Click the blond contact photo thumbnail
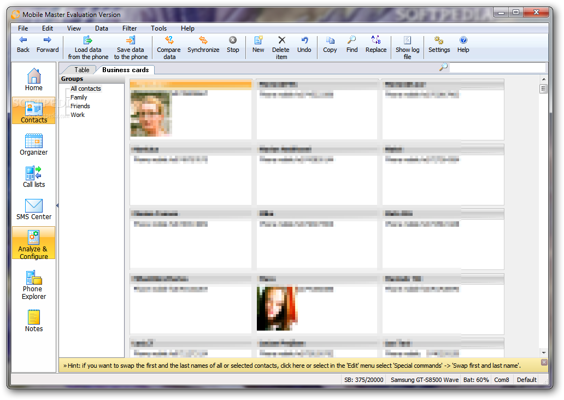Viewport: 564px width, 400px height. [x=151, y=114]
